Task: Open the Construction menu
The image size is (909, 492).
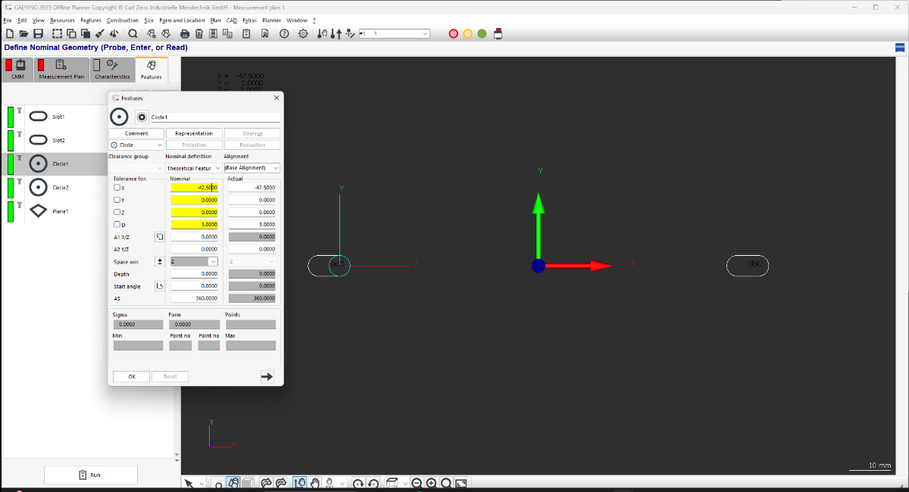Action: coord(122,20)
